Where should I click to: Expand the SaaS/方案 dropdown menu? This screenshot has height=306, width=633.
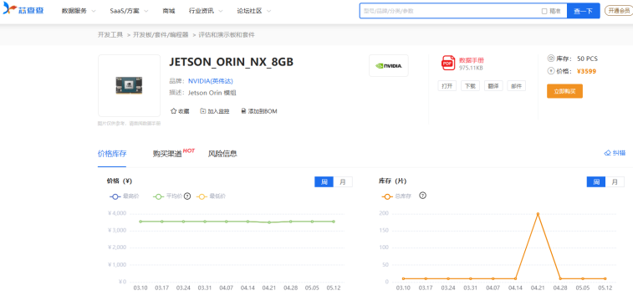[x=129, y=11]
